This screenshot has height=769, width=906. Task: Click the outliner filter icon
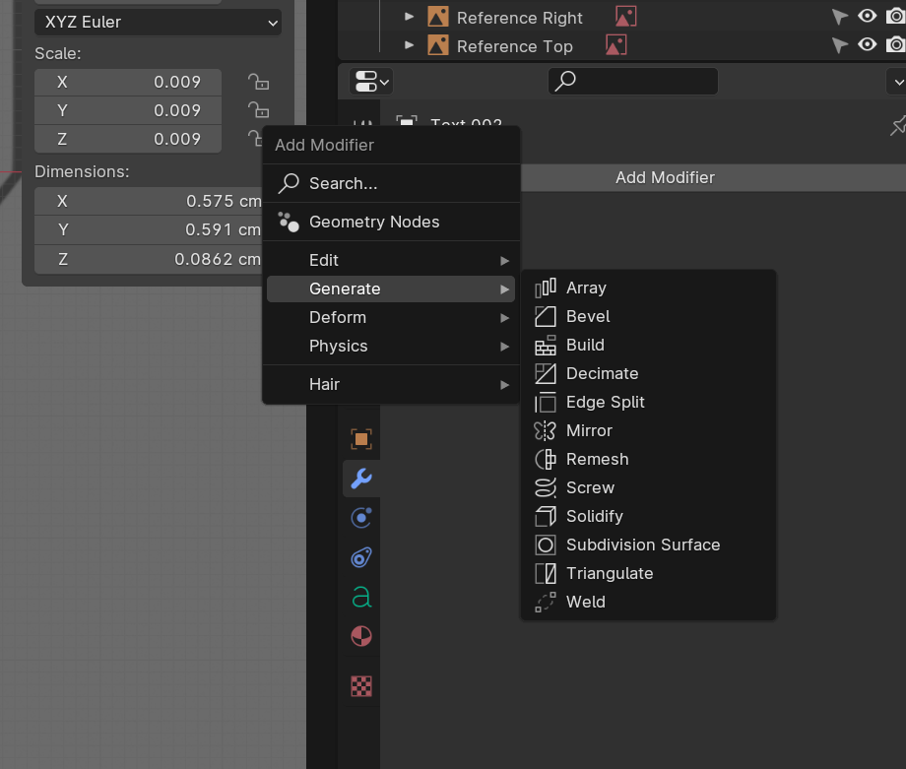click(364, 82)
